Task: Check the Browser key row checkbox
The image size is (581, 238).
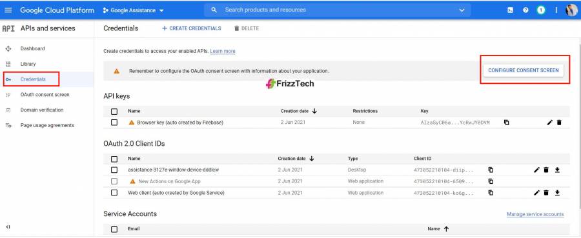Action: (x=114, y=123)
